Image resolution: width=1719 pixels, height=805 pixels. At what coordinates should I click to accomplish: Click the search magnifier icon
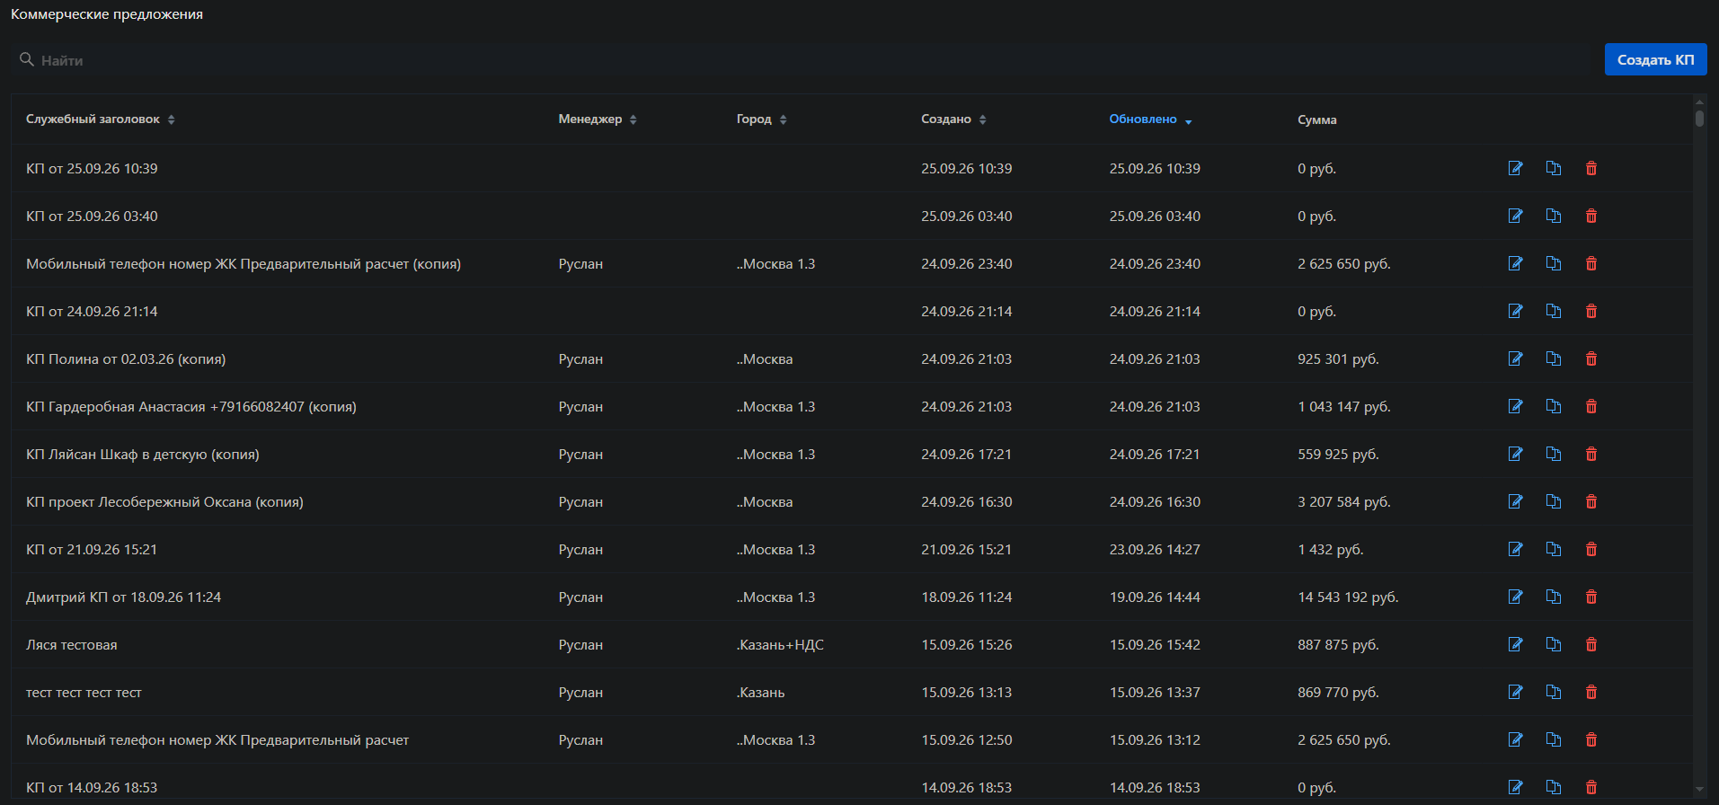click(27, 59)
